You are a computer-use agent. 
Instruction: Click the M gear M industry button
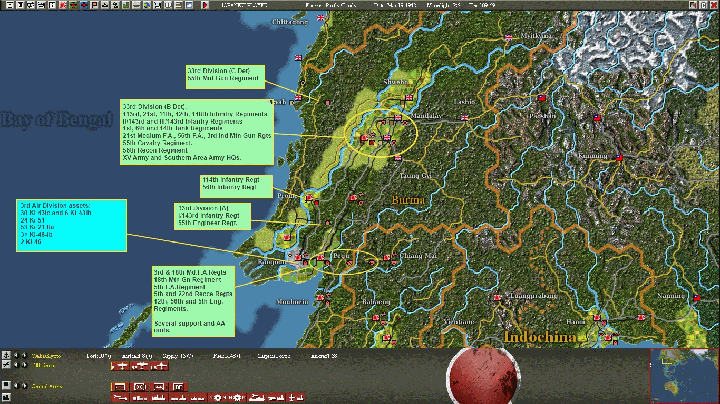point(237,398)
